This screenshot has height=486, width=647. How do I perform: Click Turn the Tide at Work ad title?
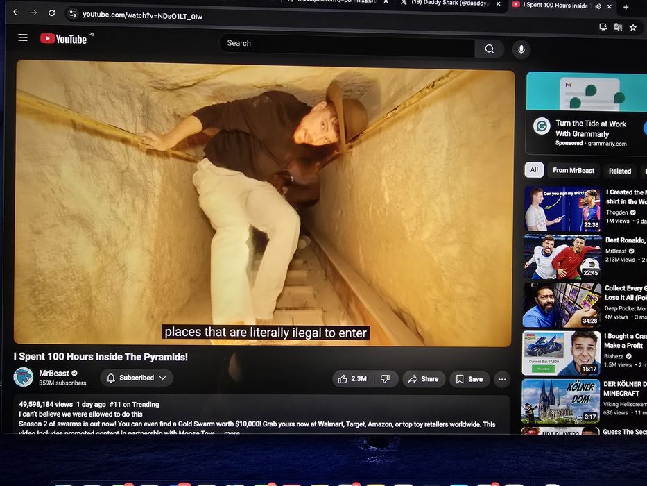pos(590,128)
